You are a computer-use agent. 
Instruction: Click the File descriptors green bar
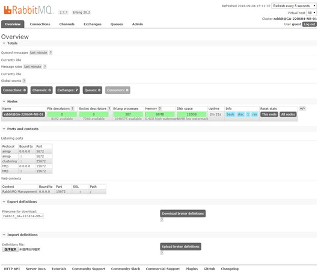coord(62,114)
